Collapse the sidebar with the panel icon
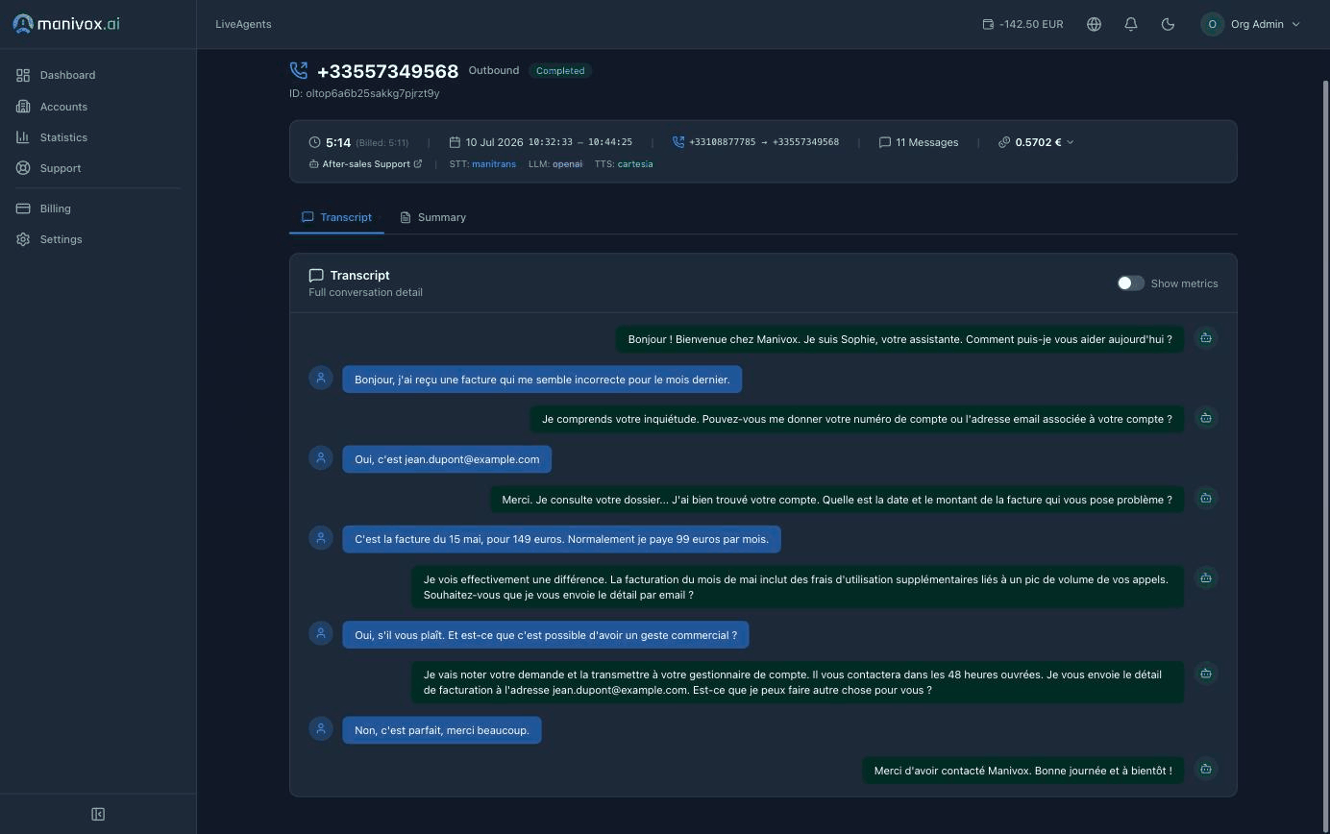This screenshot has width=1330, height=834. 98,814
